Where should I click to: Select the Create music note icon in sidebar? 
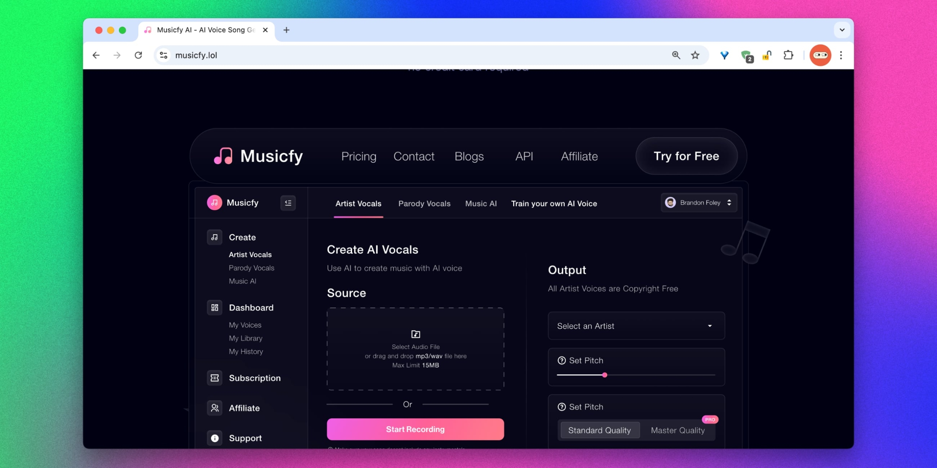[x=214, y=237]
